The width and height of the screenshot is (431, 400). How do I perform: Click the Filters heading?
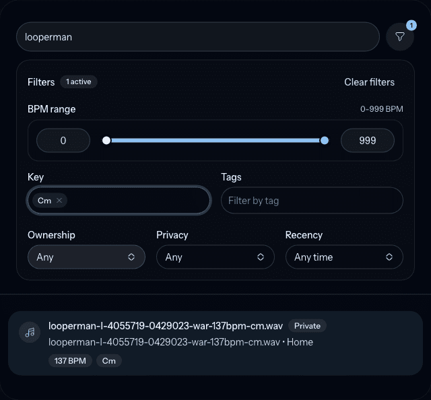point(41,82)
